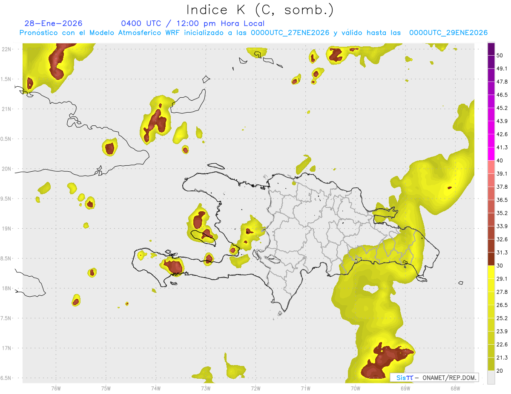The image size is (511, 394).
Task: Click '0400 UTC / 12:00 pm Hora Local'
Action: click(192, 23)
